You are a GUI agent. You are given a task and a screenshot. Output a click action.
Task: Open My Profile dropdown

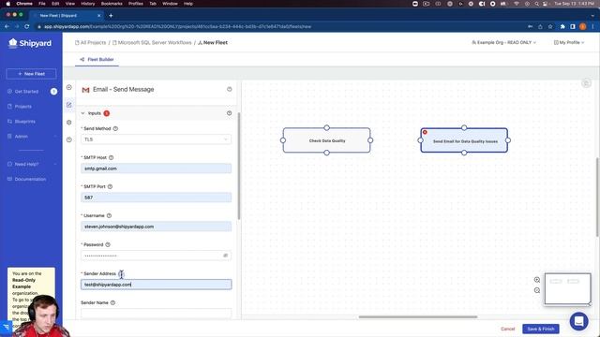click(x=569, y=43)
